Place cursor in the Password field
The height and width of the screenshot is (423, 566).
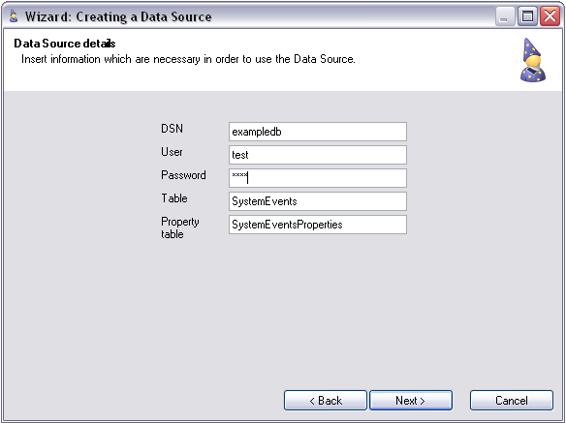(318, 178)
